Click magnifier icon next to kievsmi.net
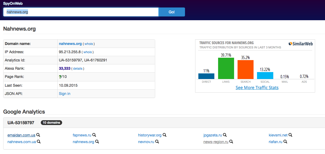The height and width of the screenshot is (154, 325). 290,135
